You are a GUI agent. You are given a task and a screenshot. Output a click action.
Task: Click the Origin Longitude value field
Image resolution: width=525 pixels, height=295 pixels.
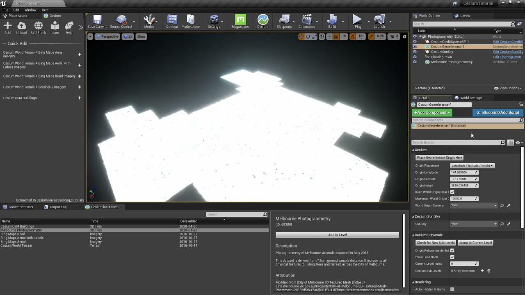pyautogui.click(x=464, y=172)
